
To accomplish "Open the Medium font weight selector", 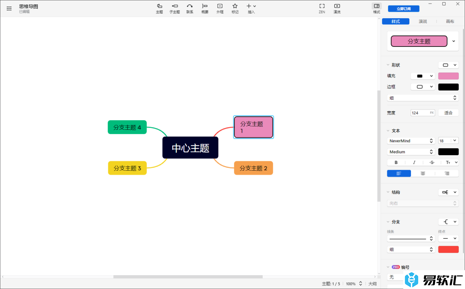I will click(x=411, y=152).
